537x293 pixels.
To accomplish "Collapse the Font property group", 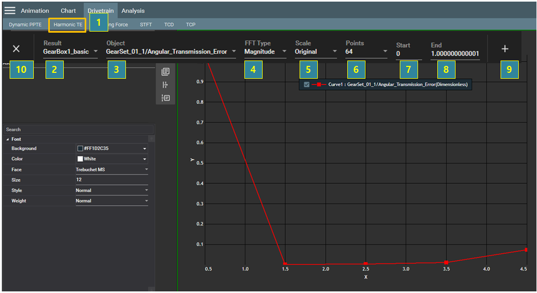I will pyautogui.click(x=8, y=139).
